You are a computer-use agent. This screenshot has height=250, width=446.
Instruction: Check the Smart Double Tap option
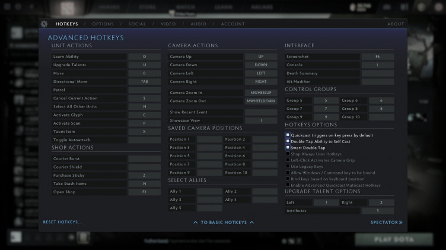pyautogui.click(x=288, y=148)
